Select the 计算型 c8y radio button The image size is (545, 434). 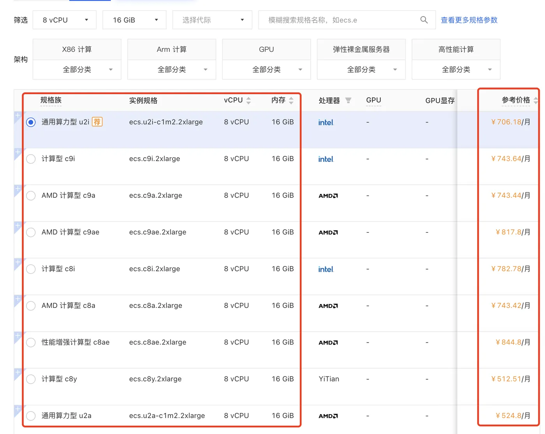click(x=31, y=379)
